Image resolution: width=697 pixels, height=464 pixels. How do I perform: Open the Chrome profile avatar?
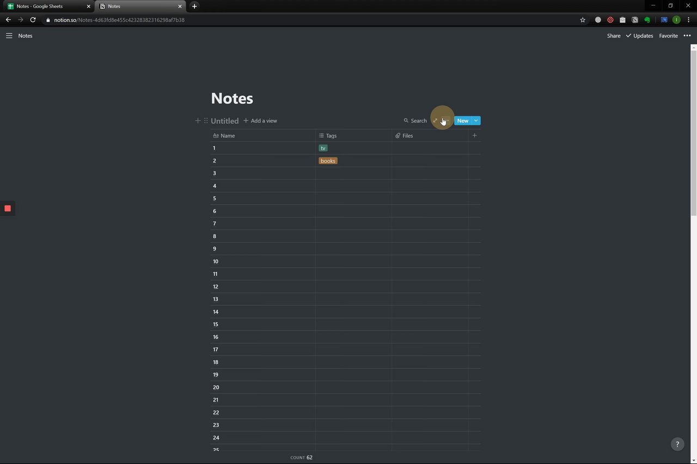[x=676, y=20]
